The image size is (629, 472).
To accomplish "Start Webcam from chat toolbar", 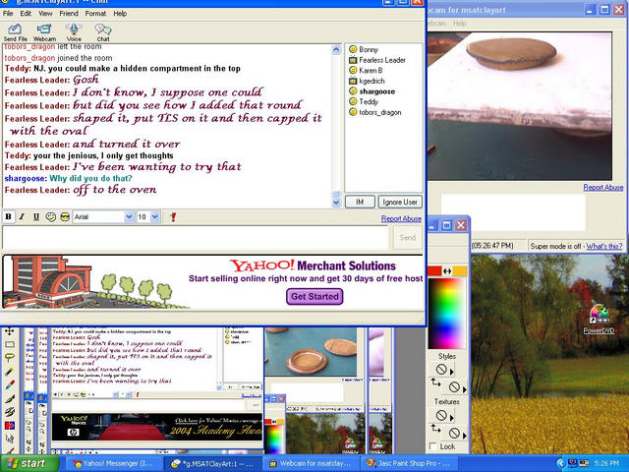I will [x=44, y=32].
